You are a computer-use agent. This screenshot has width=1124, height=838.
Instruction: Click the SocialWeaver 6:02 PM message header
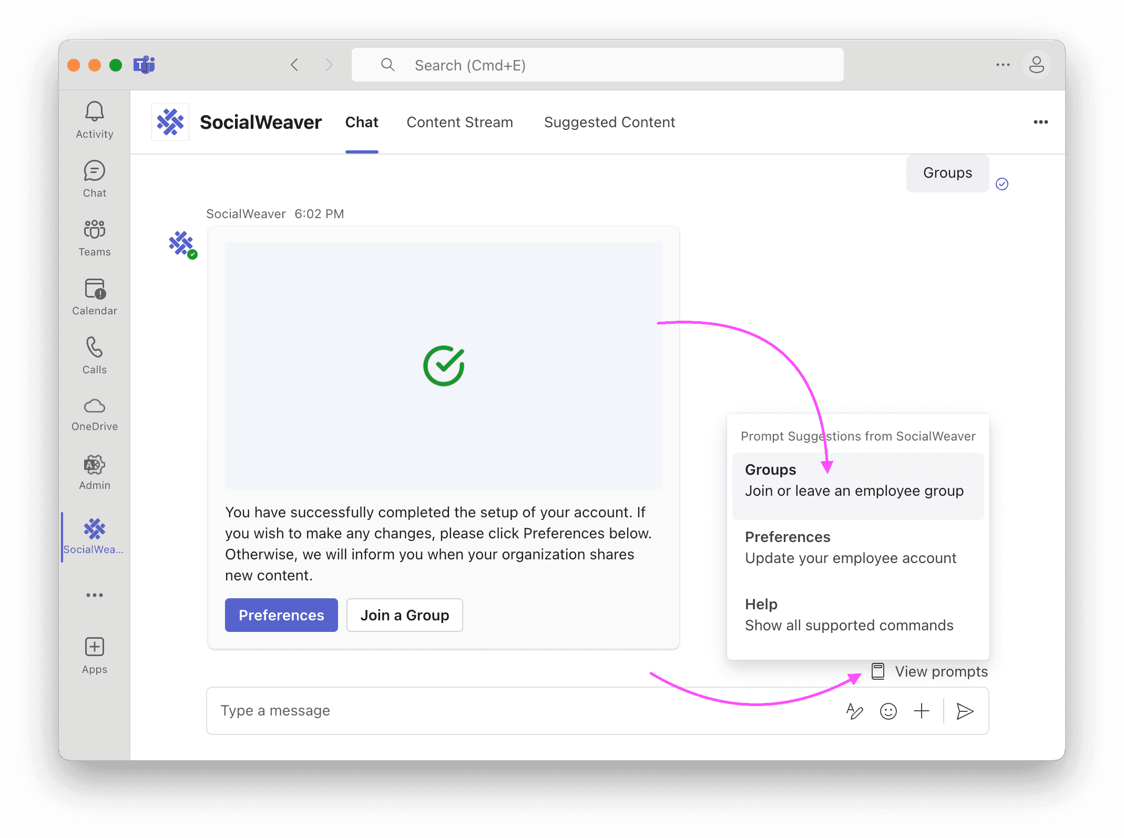click(x=275, y=214)
